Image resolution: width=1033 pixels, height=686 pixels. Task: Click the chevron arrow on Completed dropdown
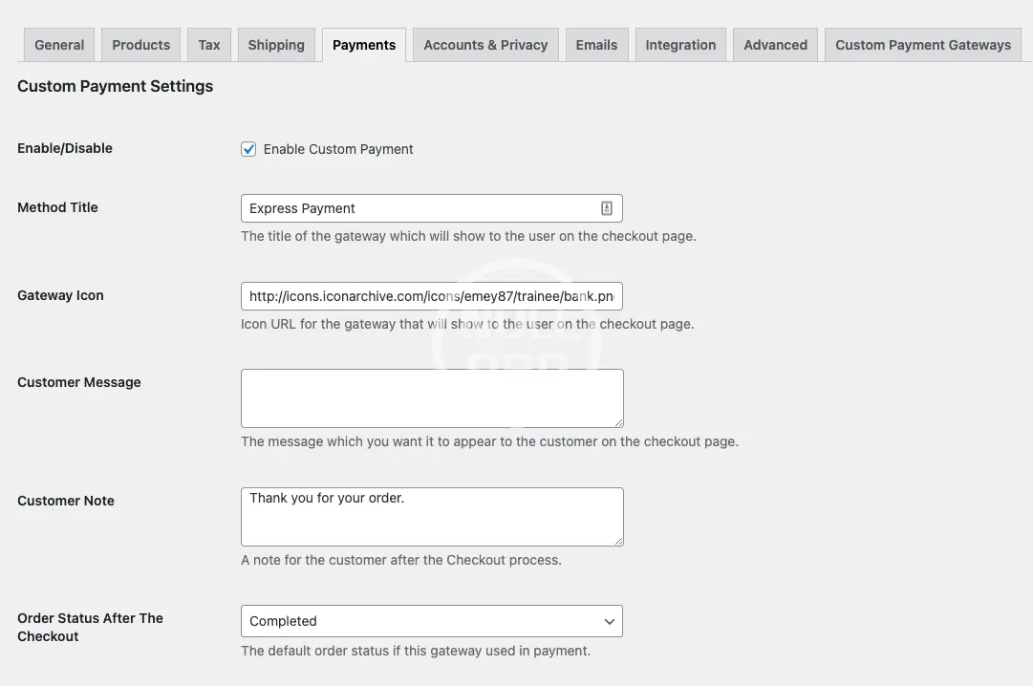[609, 621]
